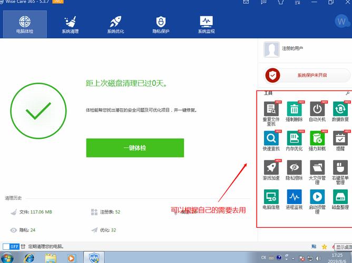352x263 pixels.
Task: Open the Windows Start button
Action: [x=7, y=258]
